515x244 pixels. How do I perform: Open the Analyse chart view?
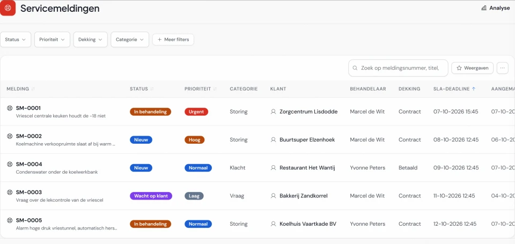[495, 8]
